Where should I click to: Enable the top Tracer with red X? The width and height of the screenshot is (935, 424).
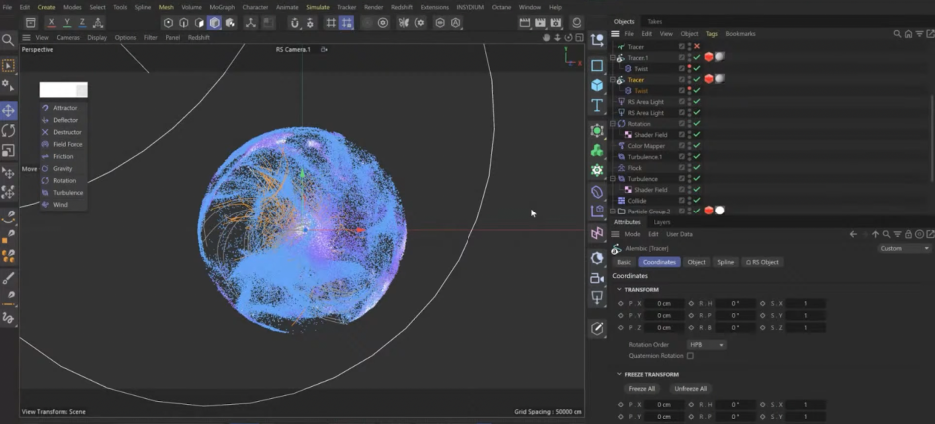point(697,47)
